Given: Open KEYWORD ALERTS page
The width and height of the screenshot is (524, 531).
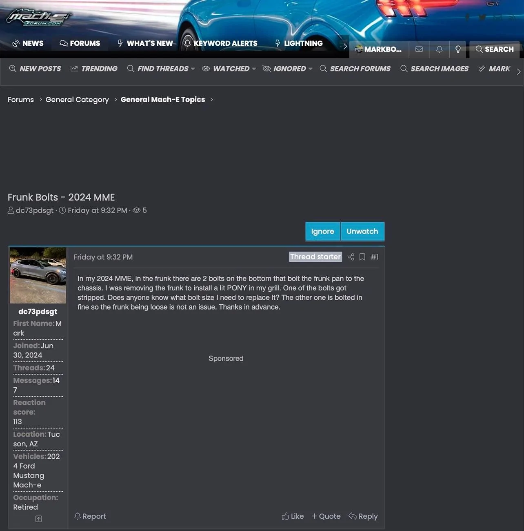Looking at the screenshot, I should (x=221, y=43).
